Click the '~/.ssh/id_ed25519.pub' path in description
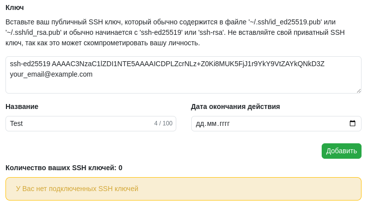 click(x=285, y=22)
